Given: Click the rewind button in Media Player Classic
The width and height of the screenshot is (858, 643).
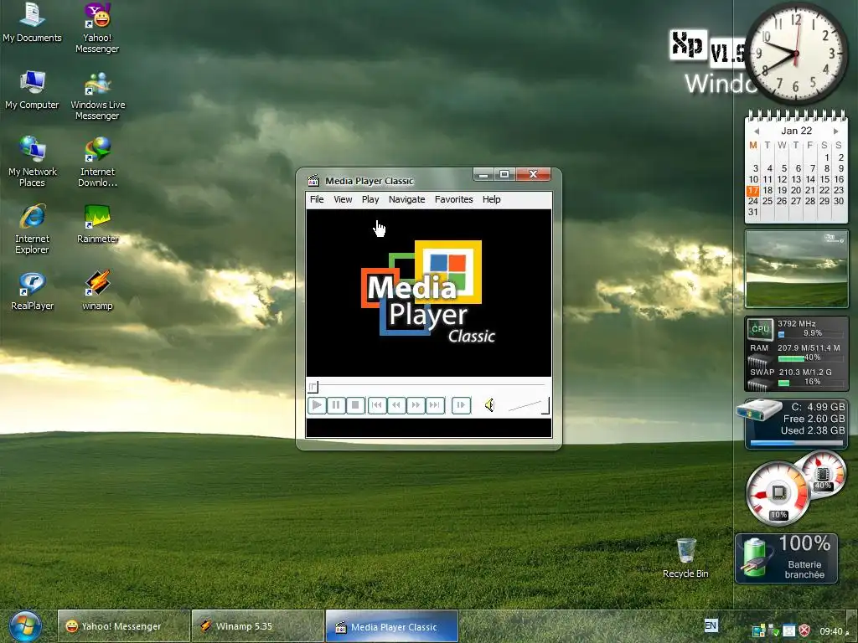Looking at the screenshot, I should pos(396,405).
